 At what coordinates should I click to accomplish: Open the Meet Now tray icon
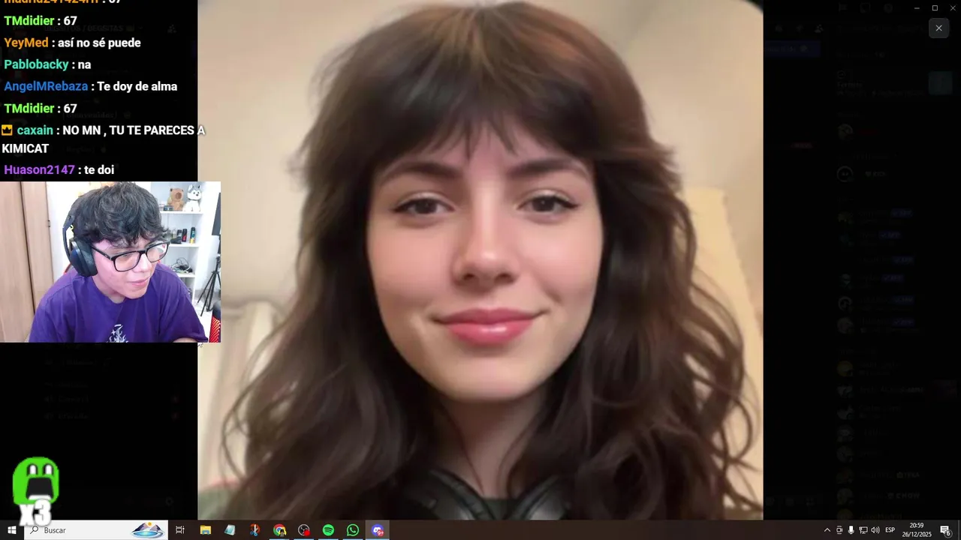(839, 530)
